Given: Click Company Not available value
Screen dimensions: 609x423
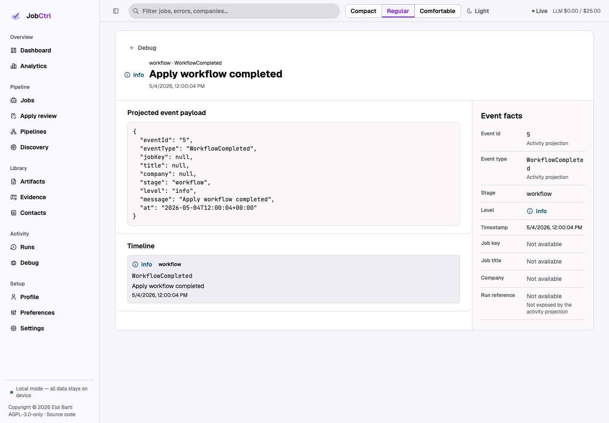Looking at the screenshot, I should coord(544,279).
